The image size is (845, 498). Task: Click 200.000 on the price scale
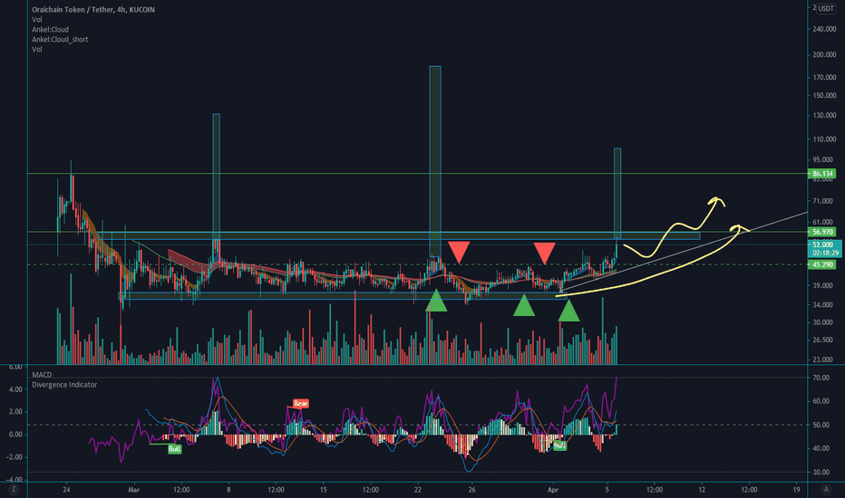pos(824,55)
